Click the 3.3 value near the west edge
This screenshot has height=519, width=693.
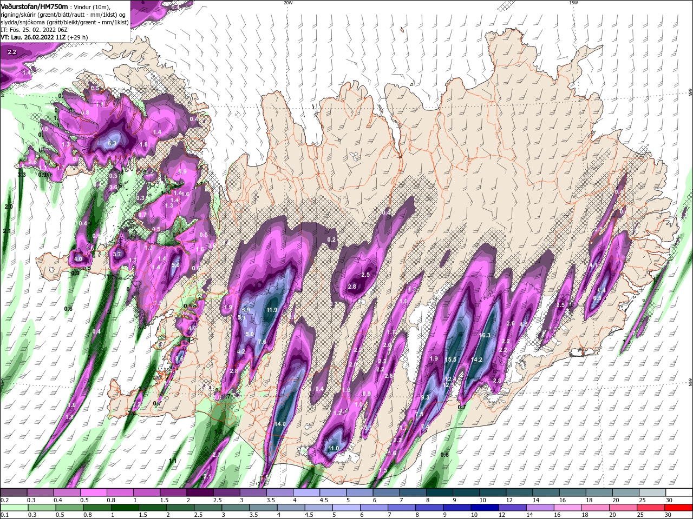coord(22,175)
